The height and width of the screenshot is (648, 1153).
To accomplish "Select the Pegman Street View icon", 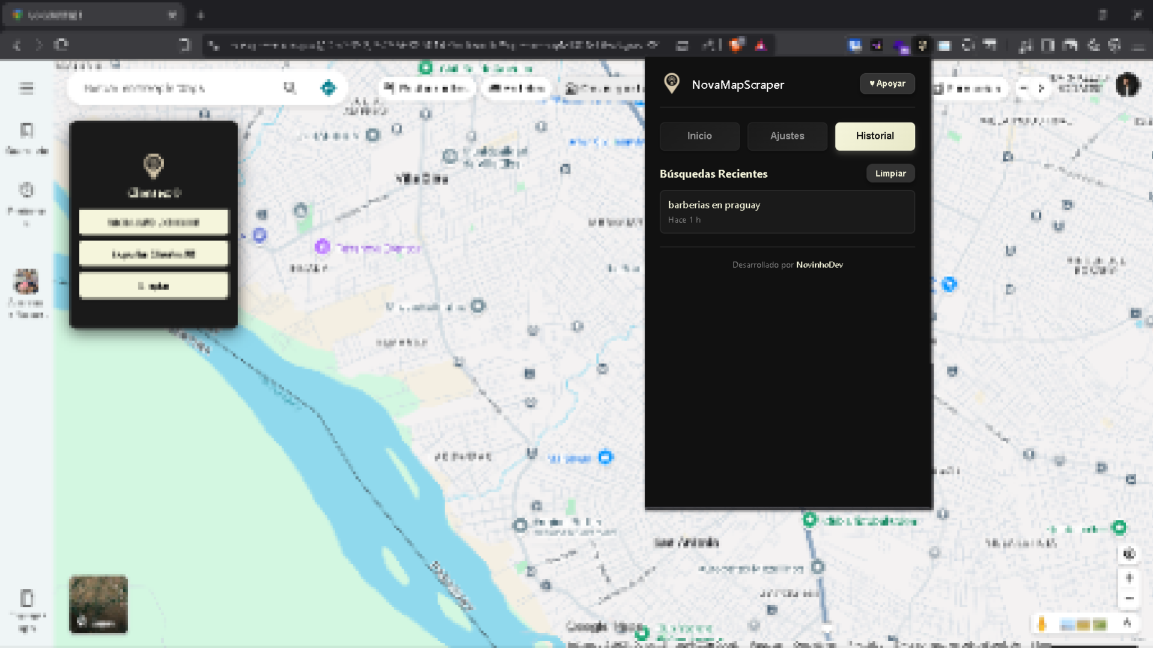I will [1042, 624].
